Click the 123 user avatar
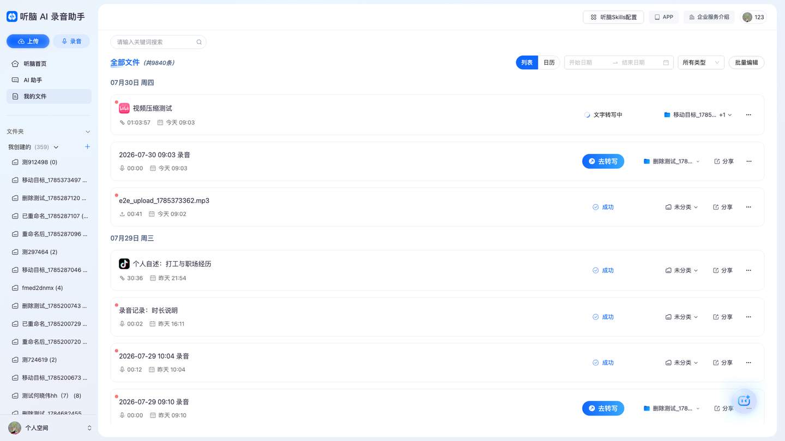 (747, 17)
